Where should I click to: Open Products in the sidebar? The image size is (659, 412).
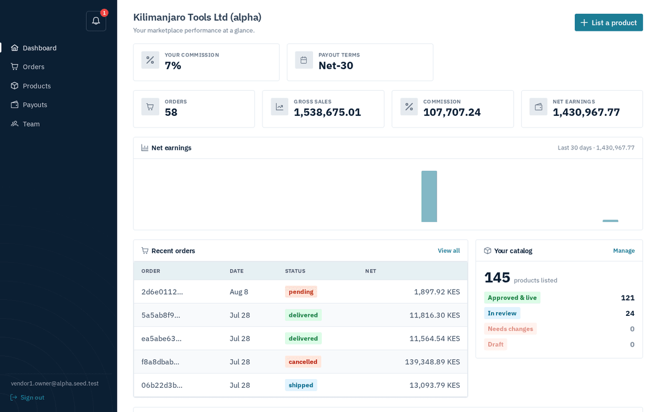pyautogui.click(x=58, y=86)
